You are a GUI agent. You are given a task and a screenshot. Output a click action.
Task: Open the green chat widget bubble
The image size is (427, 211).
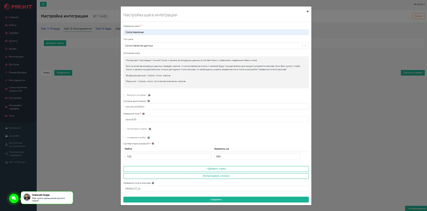point(13,198)
